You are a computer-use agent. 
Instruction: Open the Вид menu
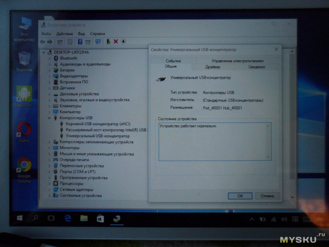tap(81, 34)
